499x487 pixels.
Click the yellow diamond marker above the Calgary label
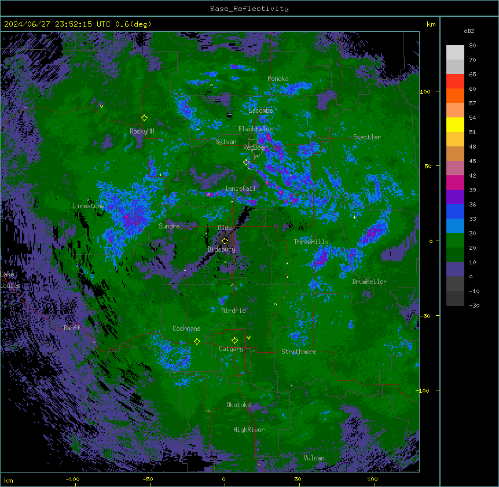point(234,341)
